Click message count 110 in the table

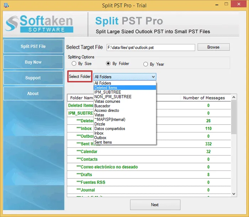208,129
